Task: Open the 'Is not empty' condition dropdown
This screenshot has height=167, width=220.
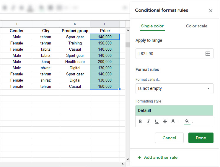Action: [174, 88]
